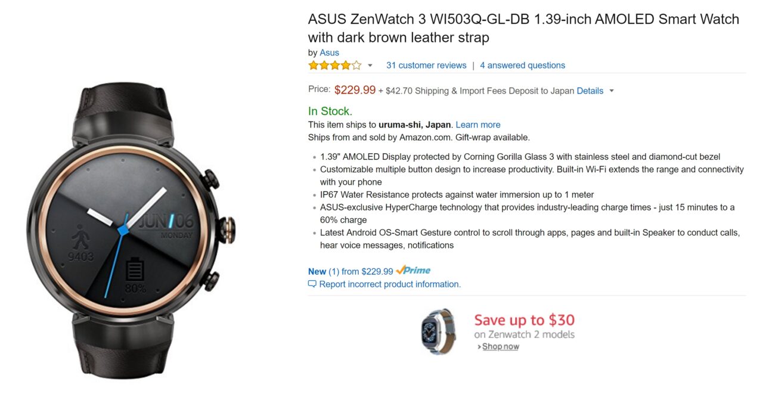Click the small arrow before Shop now
763x394 pixels.
click(479, 347)
